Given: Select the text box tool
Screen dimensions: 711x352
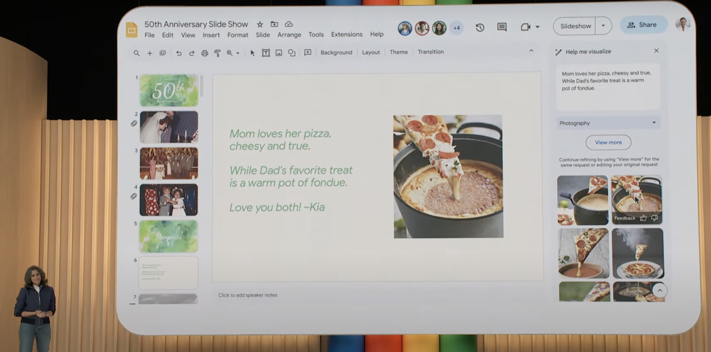Looking at the screenshot, I should point(266,53).
